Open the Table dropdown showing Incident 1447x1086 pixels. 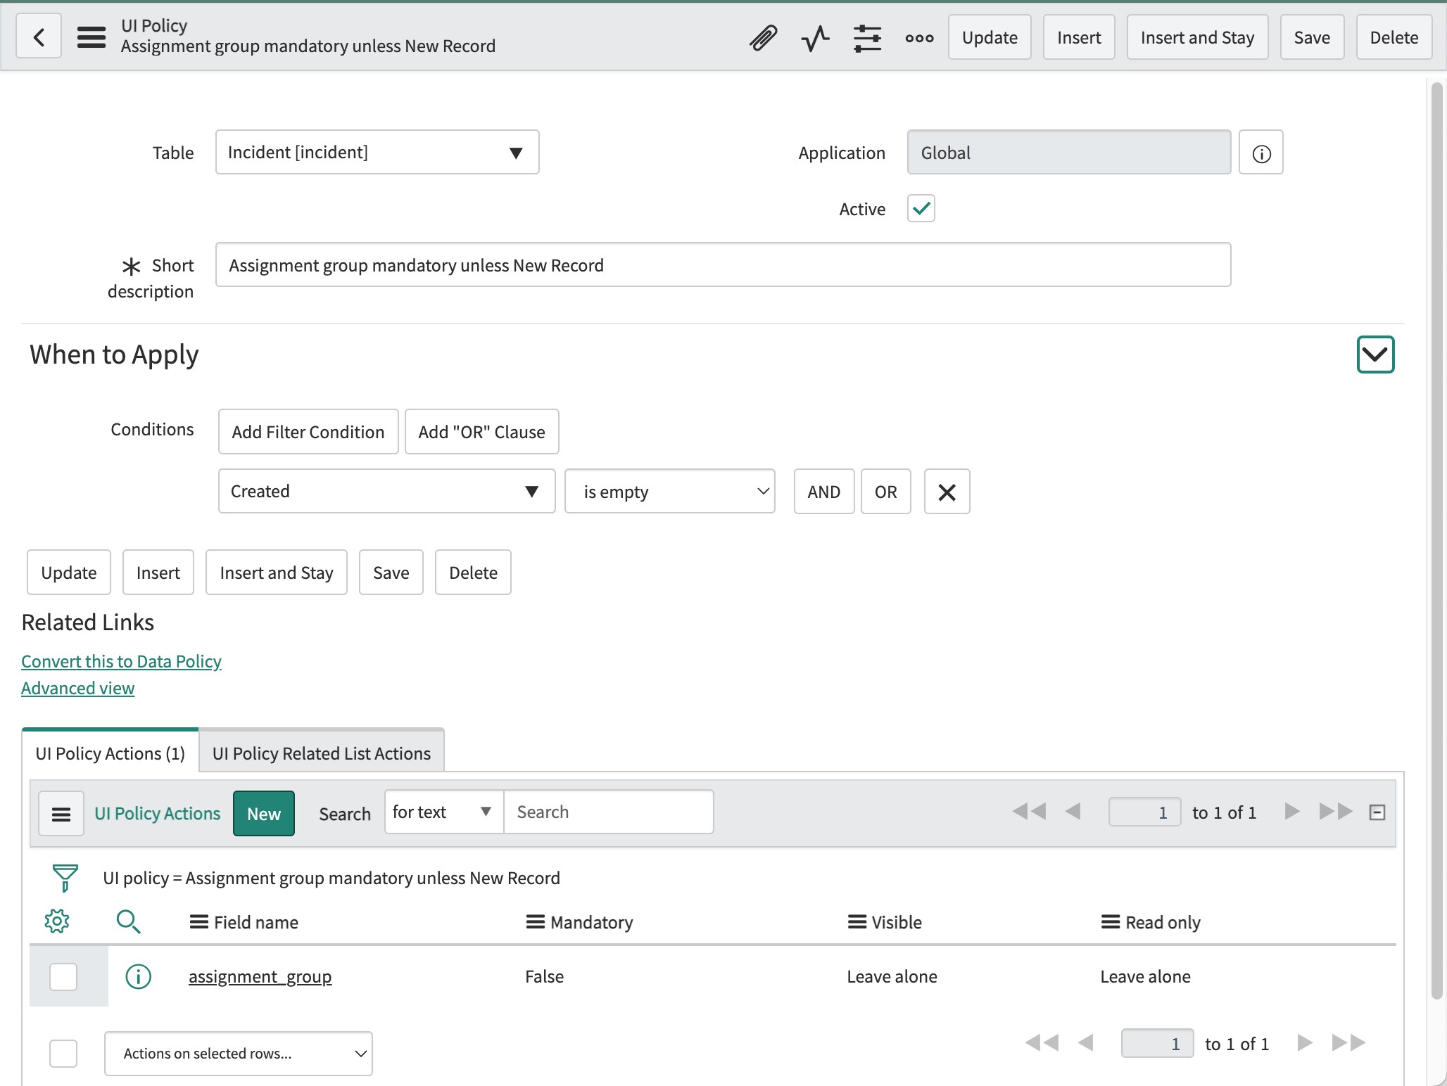(377, 152)
